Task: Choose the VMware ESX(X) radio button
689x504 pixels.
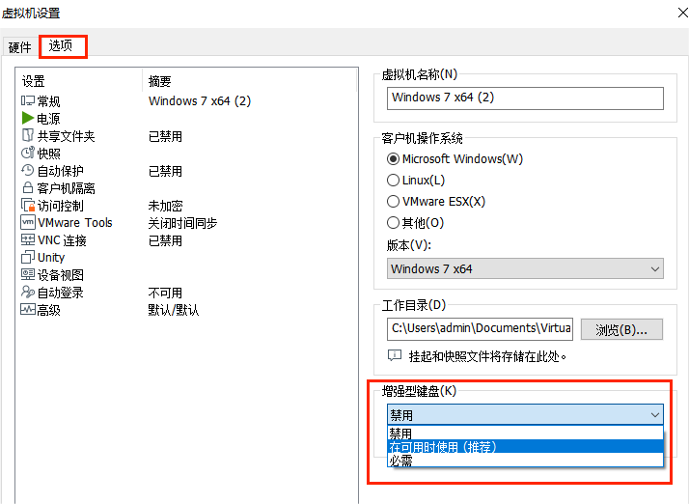Action: coord(393,202)
